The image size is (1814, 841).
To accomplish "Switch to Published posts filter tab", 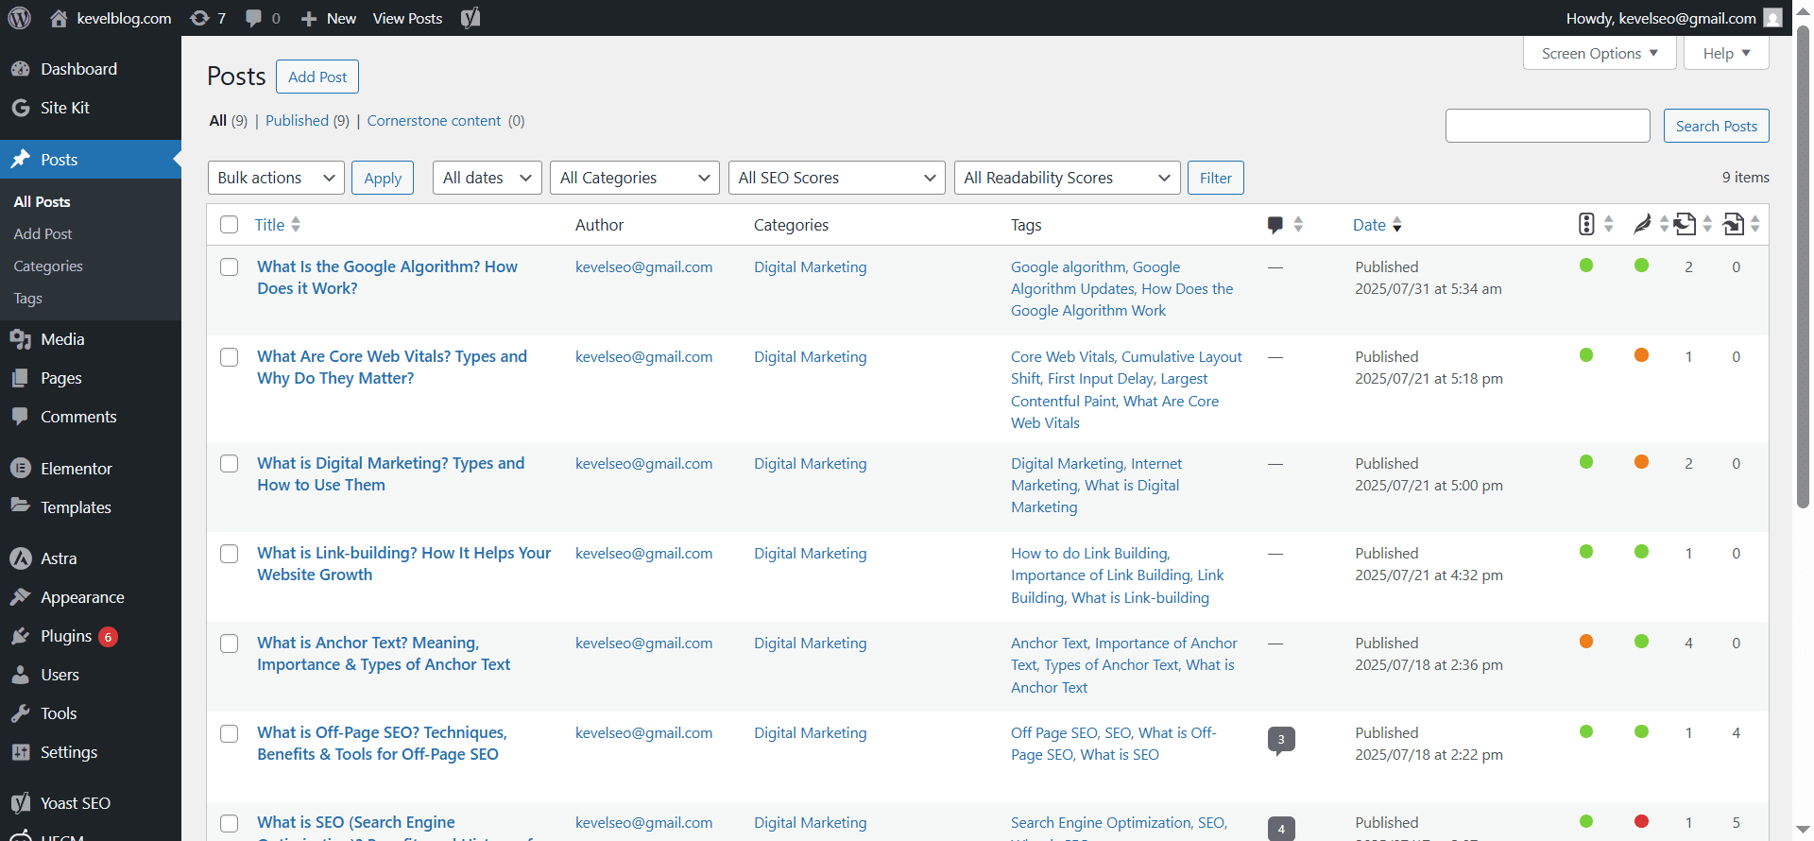I will tap(297, 121).
